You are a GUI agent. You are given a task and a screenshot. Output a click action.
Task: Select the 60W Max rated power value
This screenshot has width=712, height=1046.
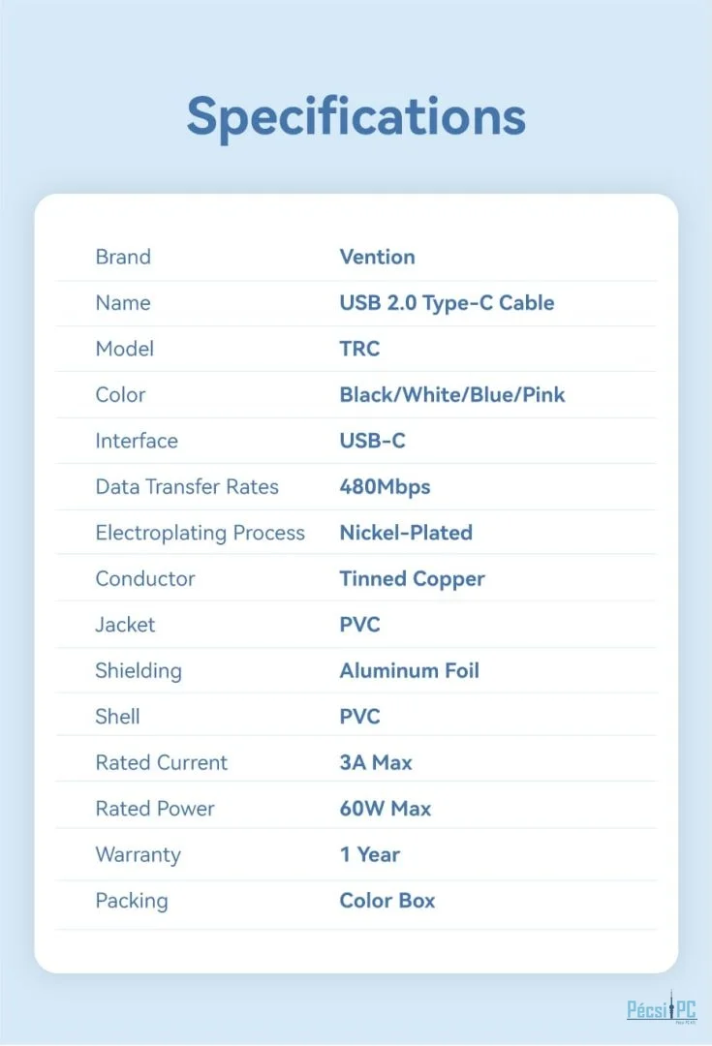[x=386, y=809]
